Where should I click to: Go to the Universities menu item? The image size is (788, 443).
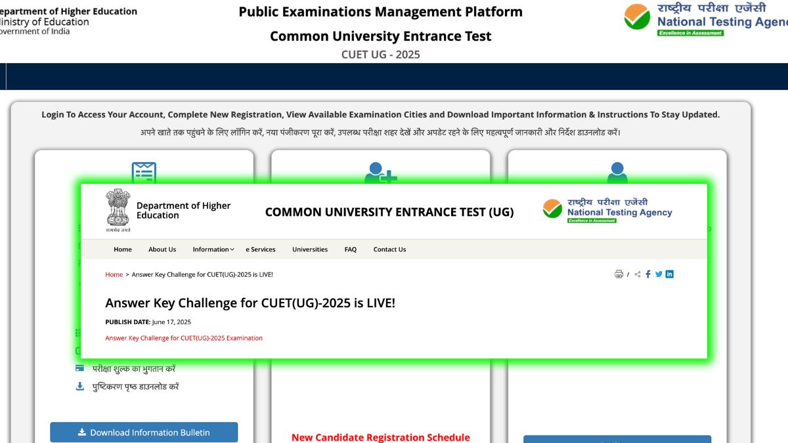click(x=310, y=249)
